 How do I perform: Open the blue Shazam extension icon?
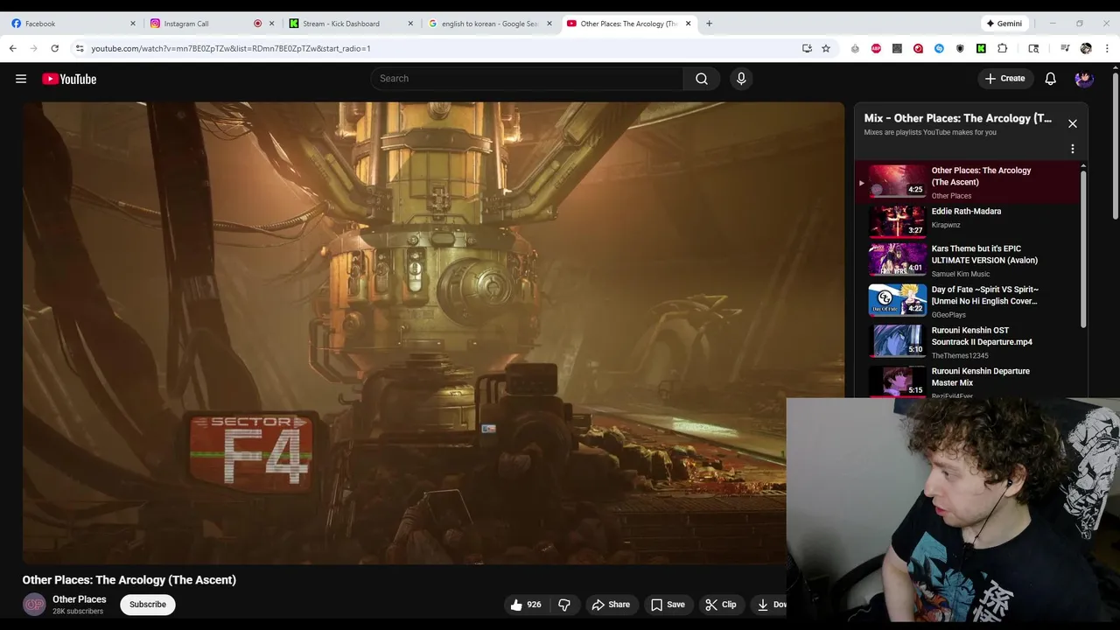(x=939, y=48)
